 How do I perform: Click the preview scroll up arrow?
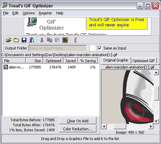[156, 72]
